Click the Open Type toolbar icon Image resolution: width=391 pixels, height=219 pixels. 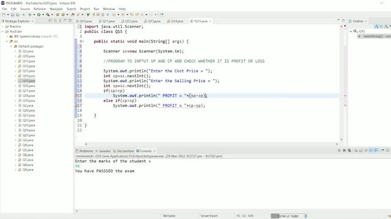73,15
